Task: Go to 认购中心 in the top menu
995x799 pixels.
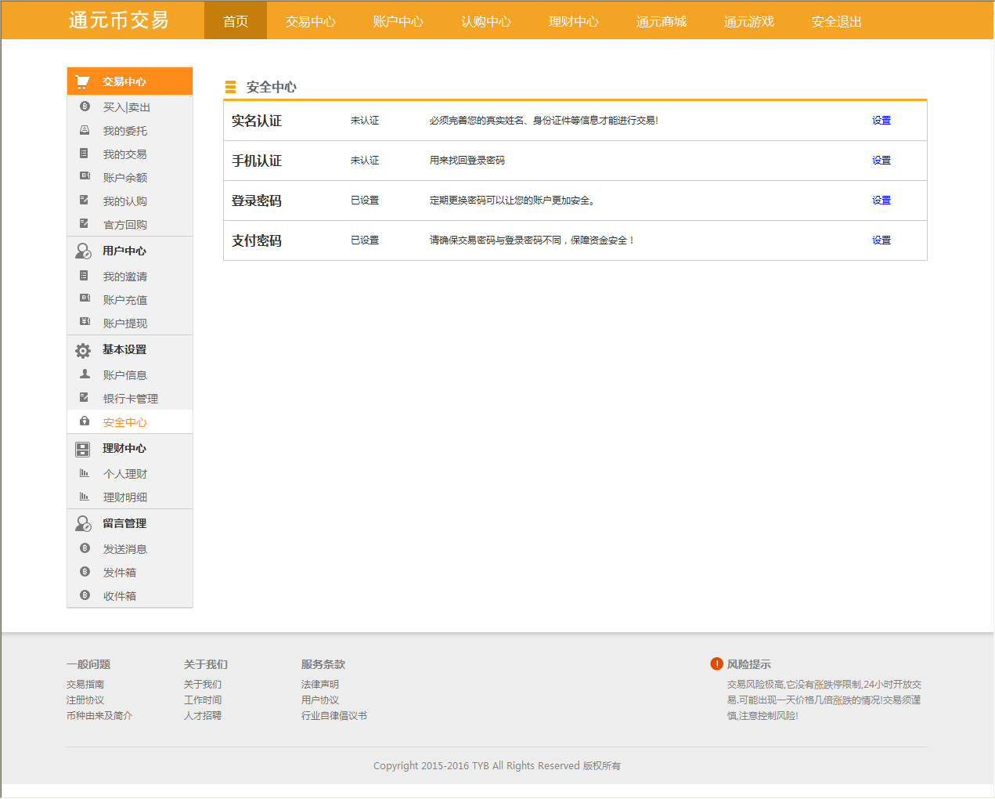Action: (485, 21)
